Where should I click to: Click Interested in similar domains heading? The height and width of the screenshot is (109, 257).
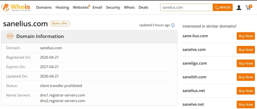click(x=210, y=26)
